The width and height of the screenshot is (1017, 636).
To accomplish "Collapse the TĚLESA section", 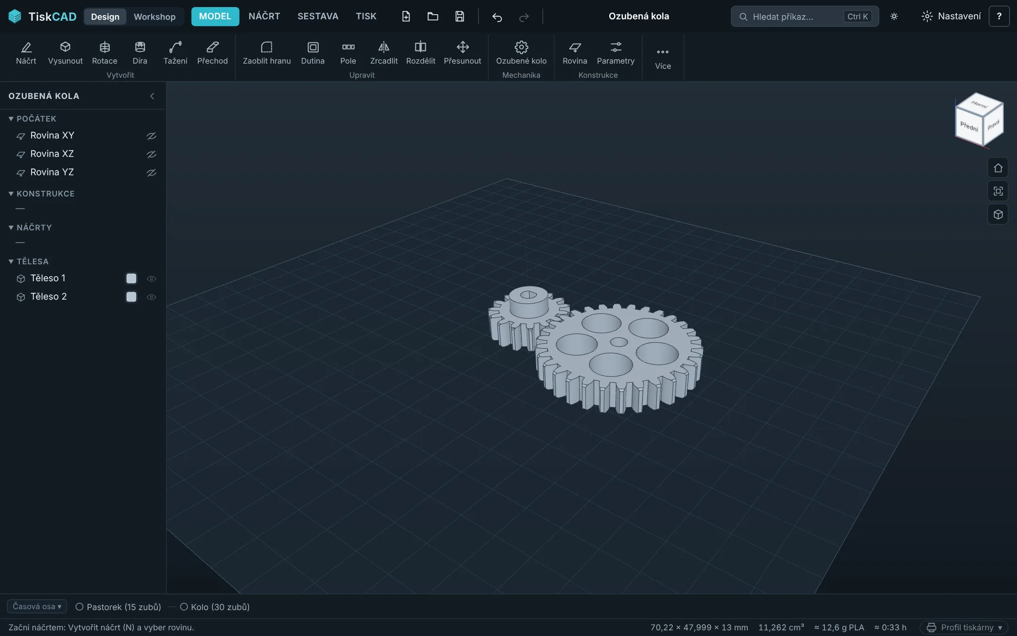I will click(28, 261).
